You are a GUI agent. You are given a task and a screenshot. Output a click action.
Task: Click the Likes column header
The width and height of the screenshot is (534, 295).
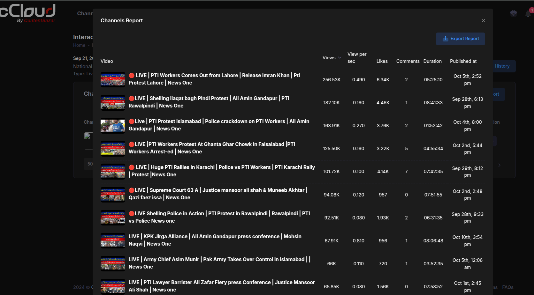coord(382,61)
